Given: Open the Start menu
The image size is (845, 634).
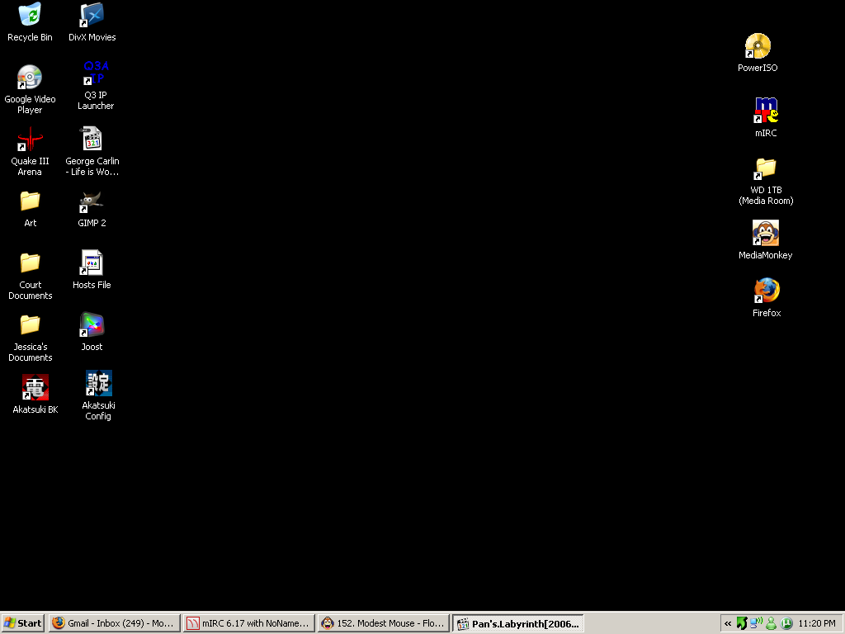Looking at the screenshot, I should point(23,623).
